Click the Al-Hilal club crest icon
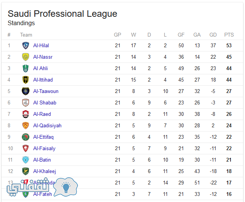Screen dimensions: 245x202 (26, 45)
